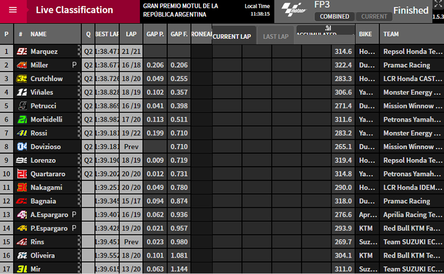Click the fullscreen expand icon
Screen dimensions: 444x274
437,5
